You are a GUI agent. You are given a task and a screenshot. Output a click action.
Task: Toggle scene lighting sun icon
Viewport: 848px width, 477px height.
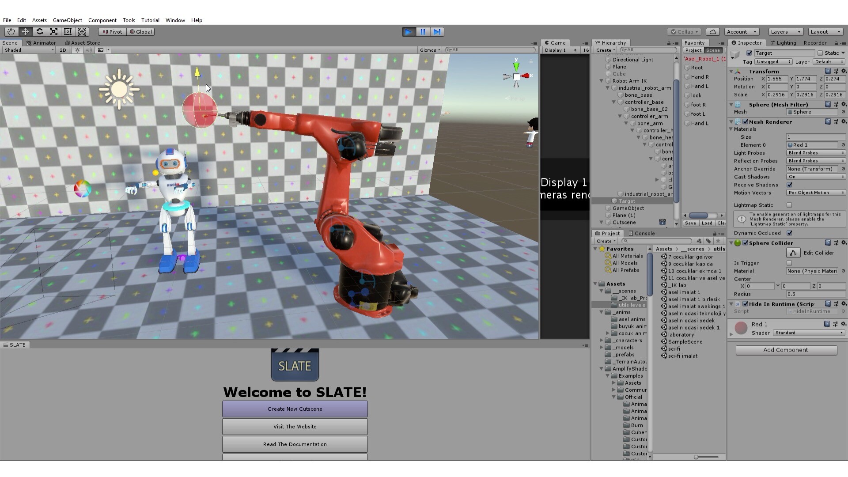[x=78, y=50]
